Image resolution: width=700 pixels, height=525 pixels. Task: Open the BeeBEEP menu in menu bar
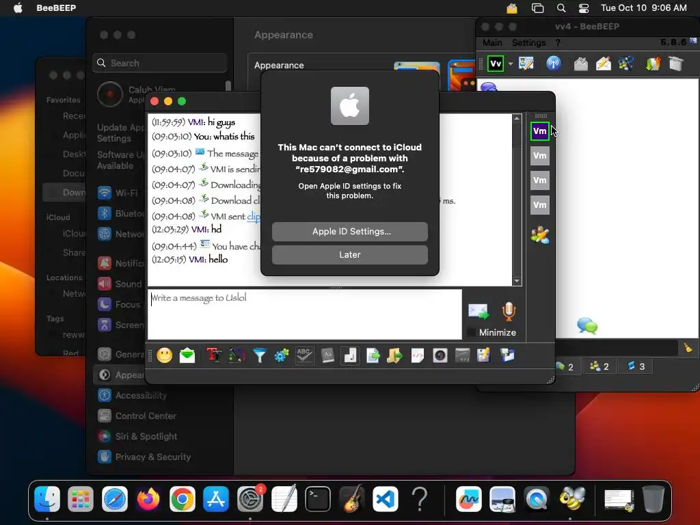click(x=56, y=8)
